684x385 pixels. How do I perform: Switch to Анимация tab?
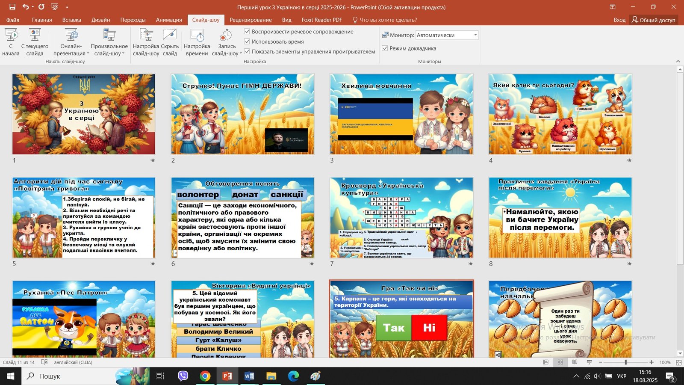click(169, 20)
